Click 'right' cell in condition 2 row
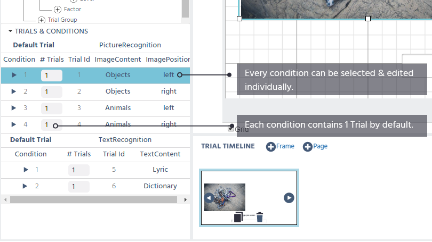The image size is (432, 242). coord(169,91)
